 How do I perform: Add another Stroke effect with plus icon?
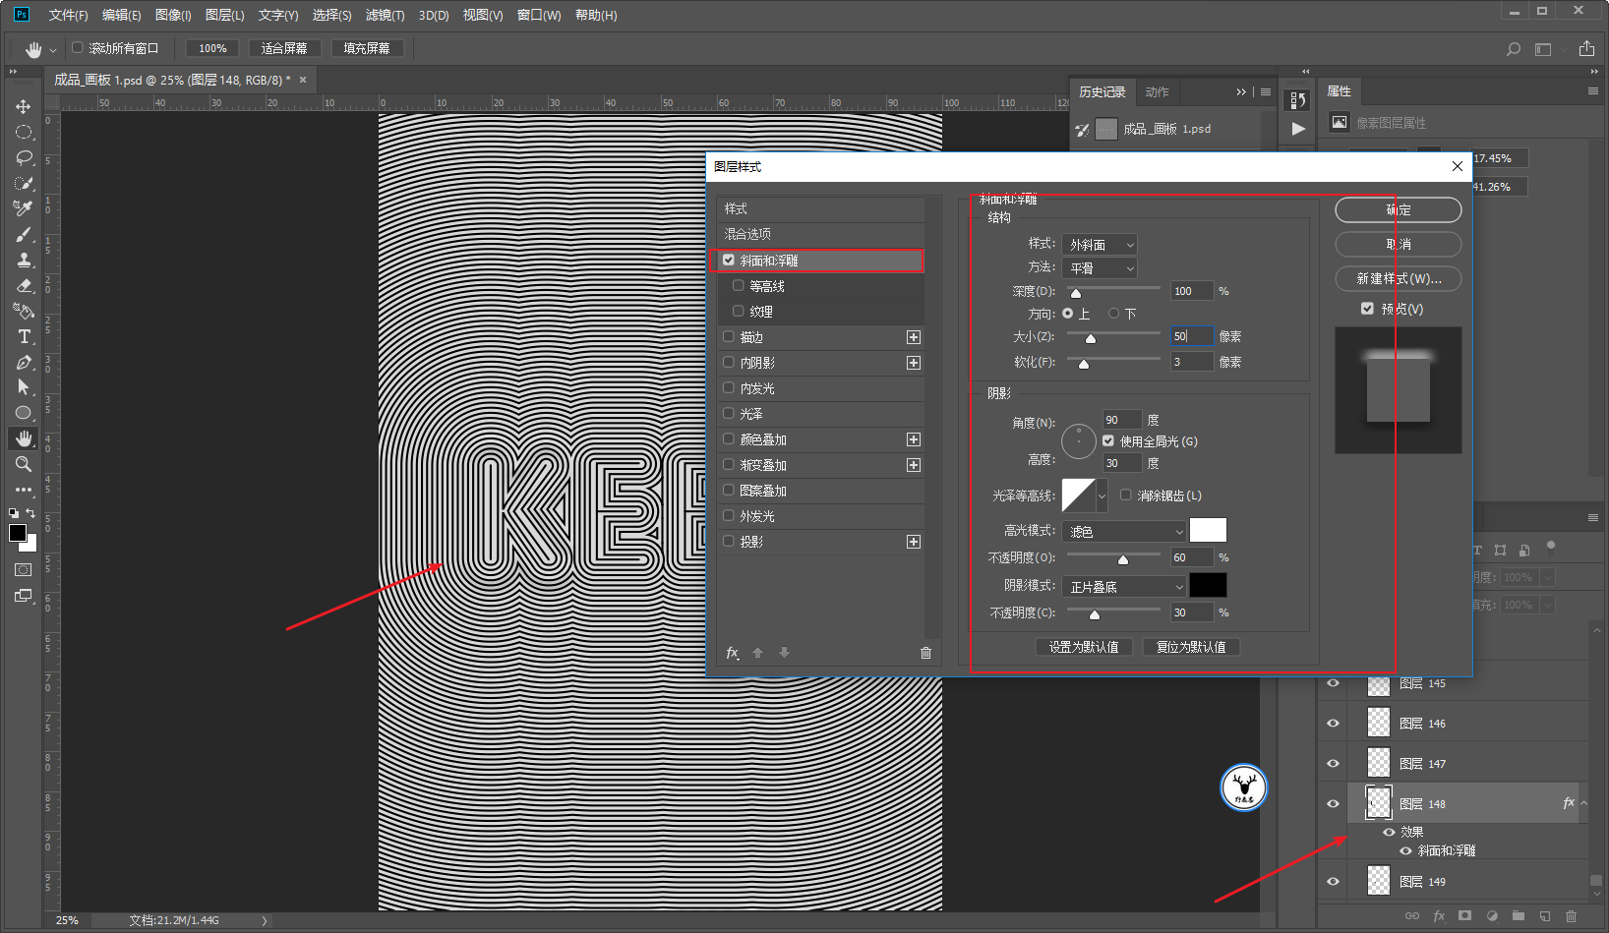click(x=914, y=337)
